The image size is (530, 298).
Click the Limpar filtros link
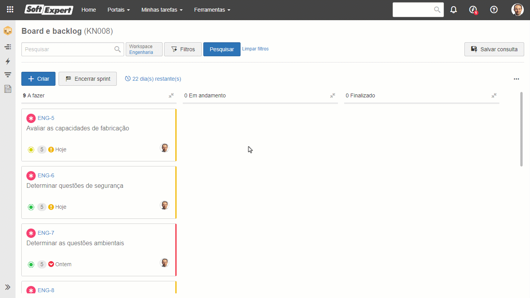[x=255, y=49]
